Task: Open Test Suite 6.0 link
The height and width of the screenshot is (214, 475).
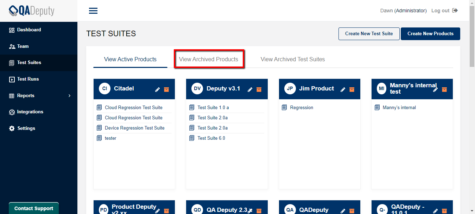Action: tap(211, 138)
